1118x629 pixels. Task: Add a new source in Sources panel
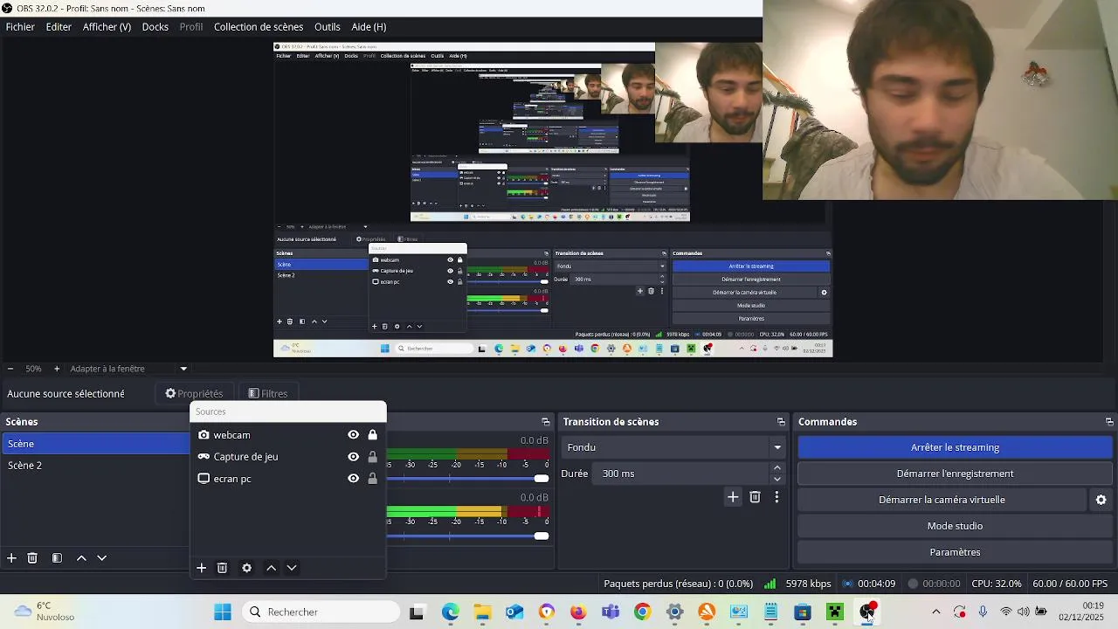(201, 568)
